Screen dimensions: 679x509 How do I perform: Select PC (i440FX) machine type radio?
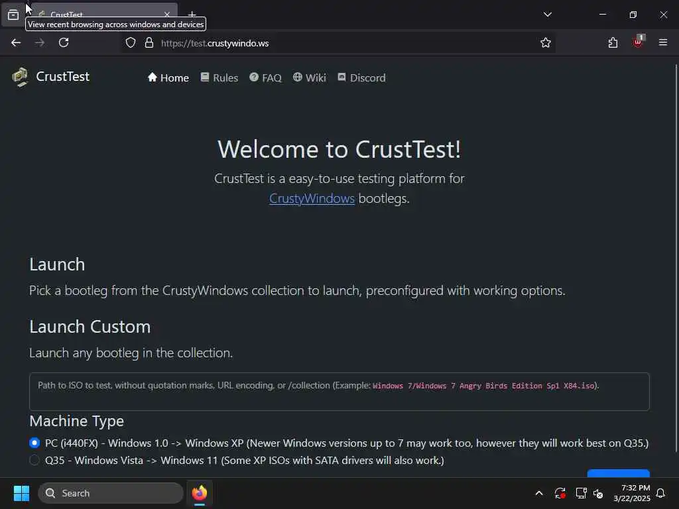tap(34, 443)
